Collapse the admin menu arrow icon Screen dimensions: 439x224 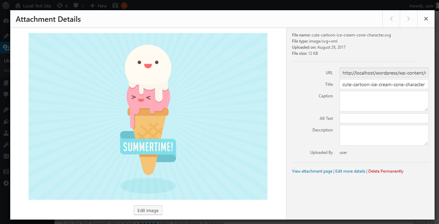(5, 183)
